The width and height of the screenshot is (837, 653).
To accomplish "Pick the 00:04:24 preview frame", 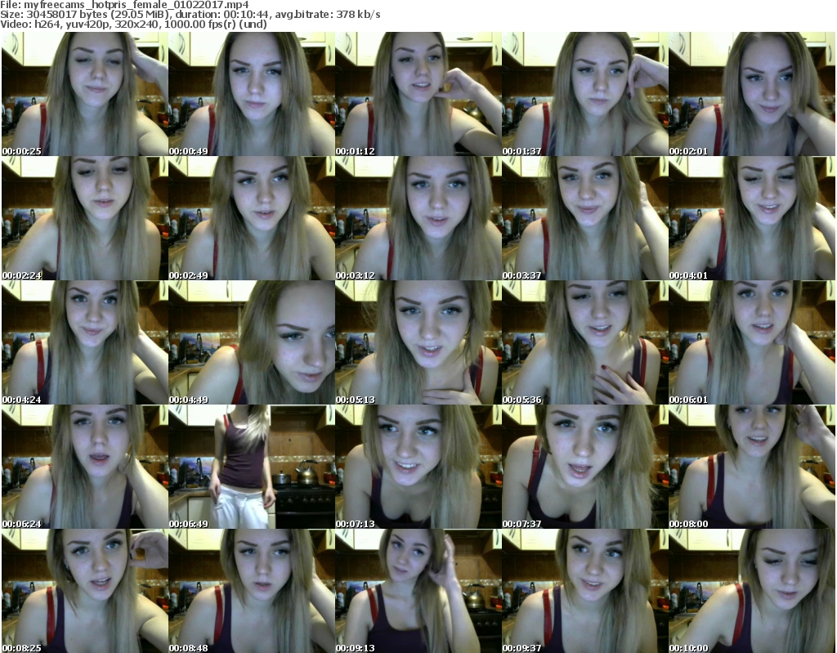I will (85, 342).
